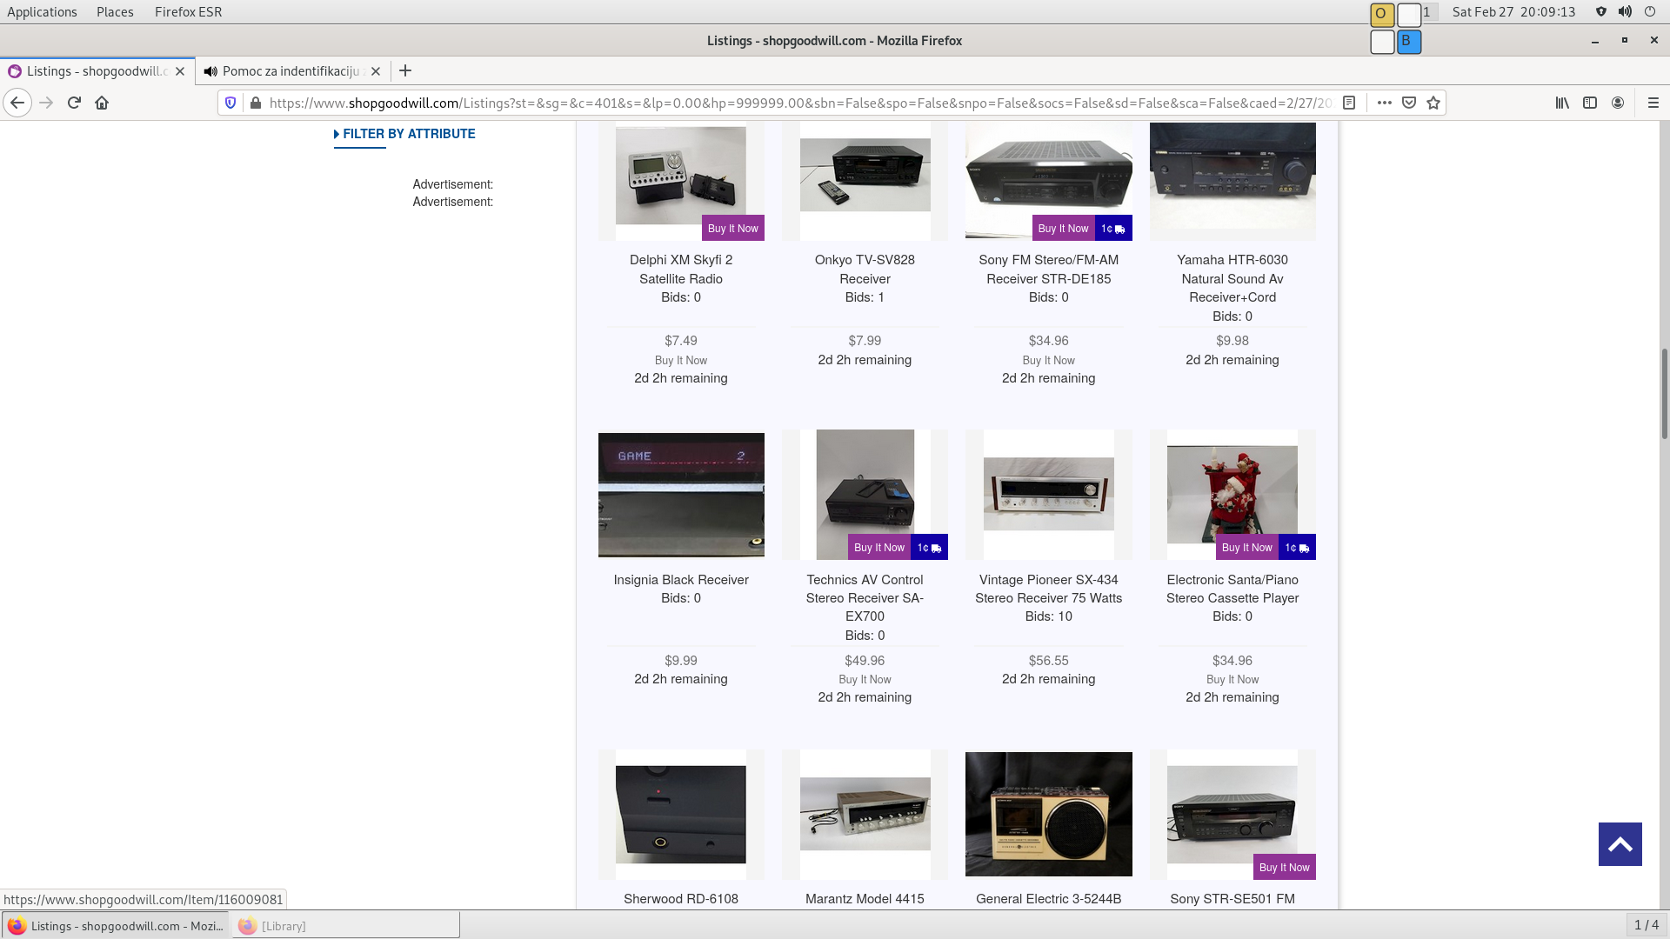Open page actions three-dot menu
The image size is (1670, 939).
click(1385, 103)
